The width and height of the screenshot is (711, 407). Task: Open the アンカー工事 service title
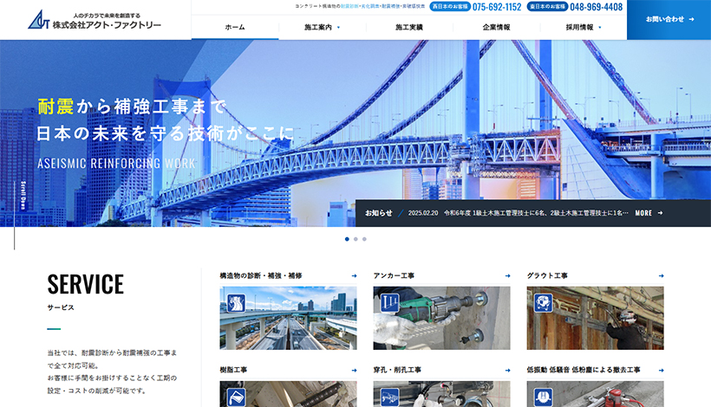point(394,275)
